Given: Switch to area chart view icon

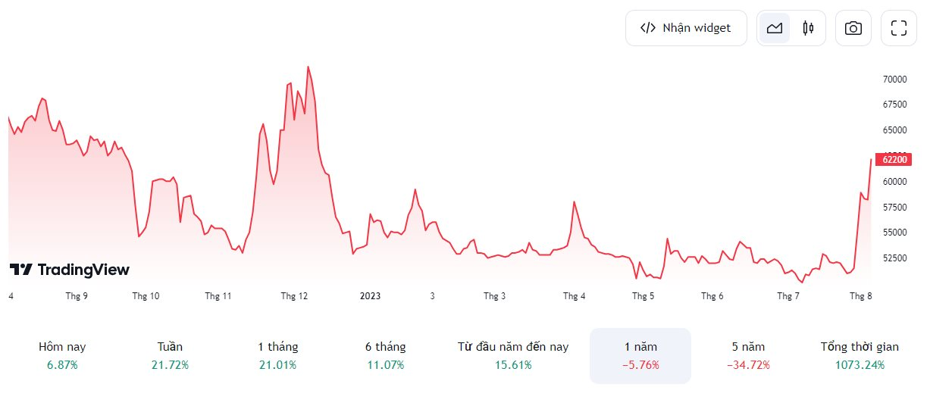Looking at the screenshot, I should [775, 28].
